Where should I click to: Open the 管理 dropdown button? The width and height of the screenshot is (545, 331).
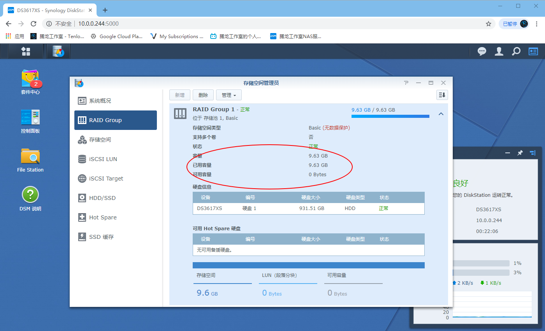pyautogui.click(x=229, y=95)
